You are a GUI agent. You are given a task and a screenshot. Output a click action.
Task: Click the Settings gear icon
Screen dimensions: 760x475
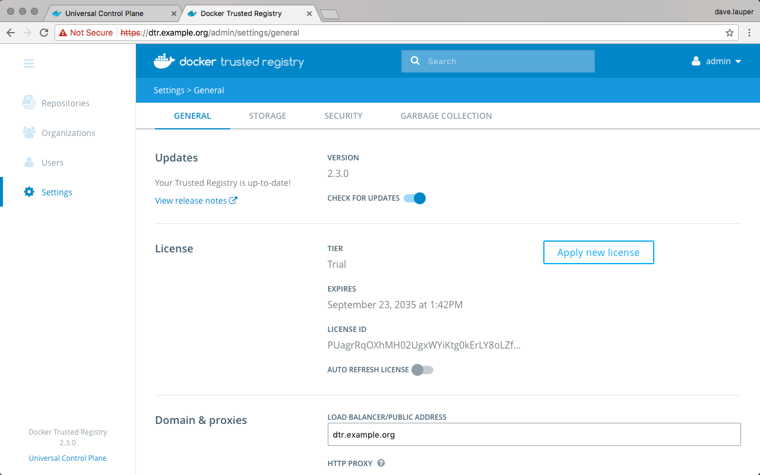tap(28, 192)
